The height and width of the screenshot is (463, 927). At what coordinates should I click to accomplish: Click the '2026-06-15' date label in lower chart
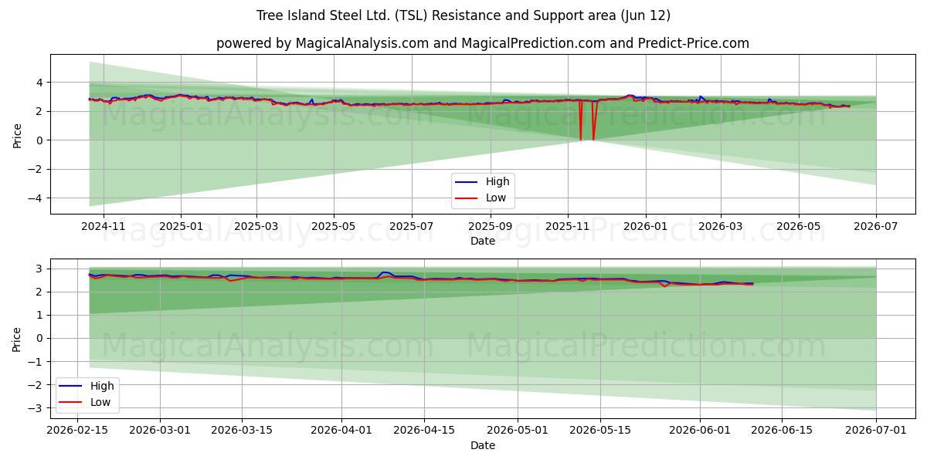click(782, 431)
